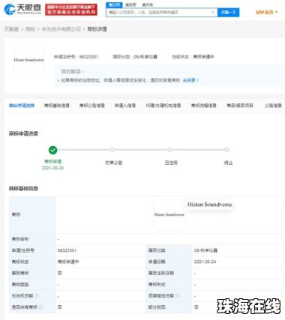The height and width of the screenshot is (320, 285).
Task: Switch to the 代理/办理机构信息 tab
Action: [163, 106]
